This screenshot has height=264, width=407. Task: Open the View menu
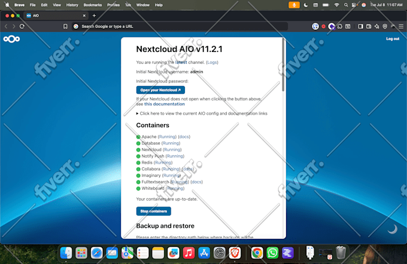coord(57,5)
